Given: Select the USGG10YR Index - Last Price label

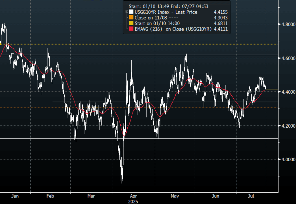Looking at the screenshot, I should (x=166, y=12).
